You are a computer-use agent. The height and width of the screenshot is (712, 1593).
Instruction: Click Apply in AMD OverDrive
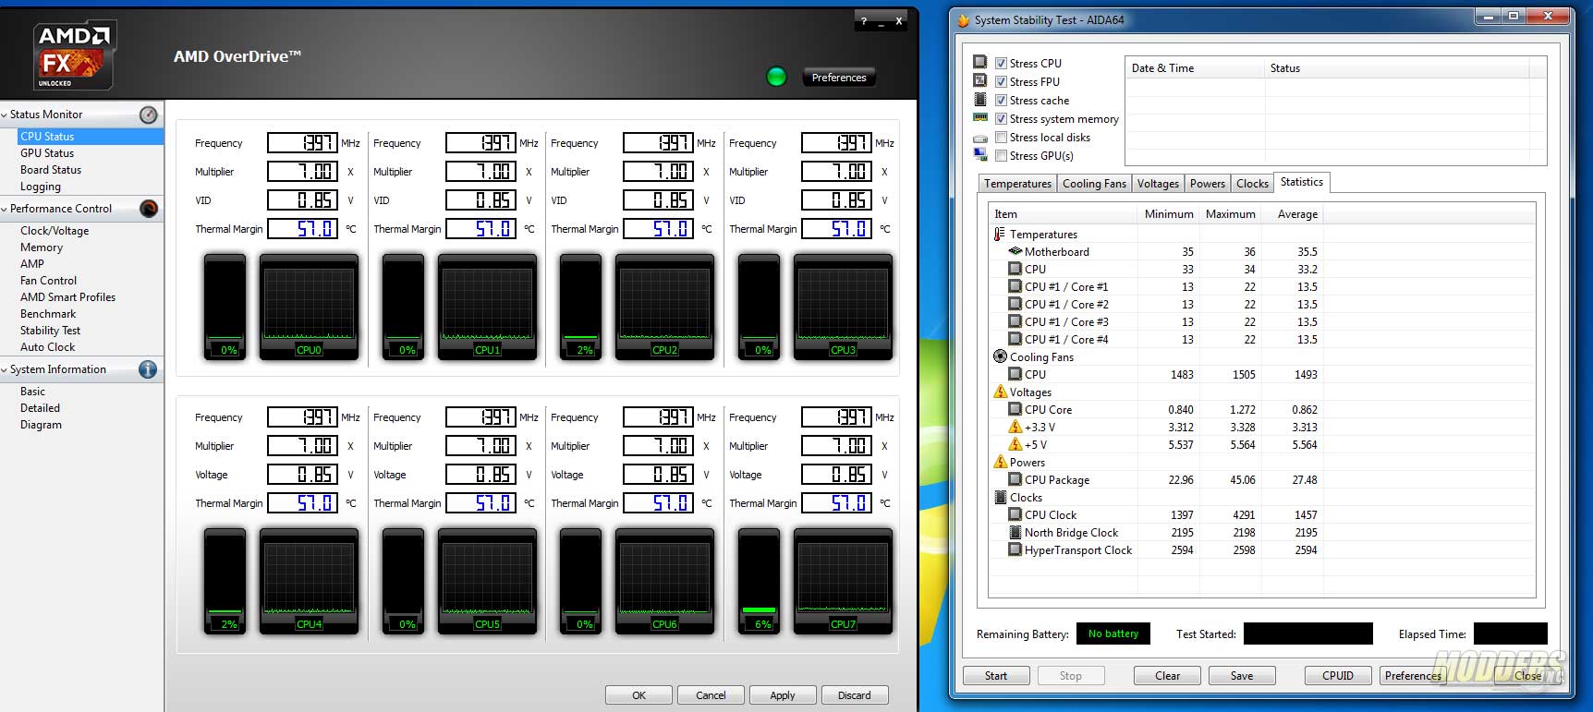pyautogui.click(x=783, y=695)
